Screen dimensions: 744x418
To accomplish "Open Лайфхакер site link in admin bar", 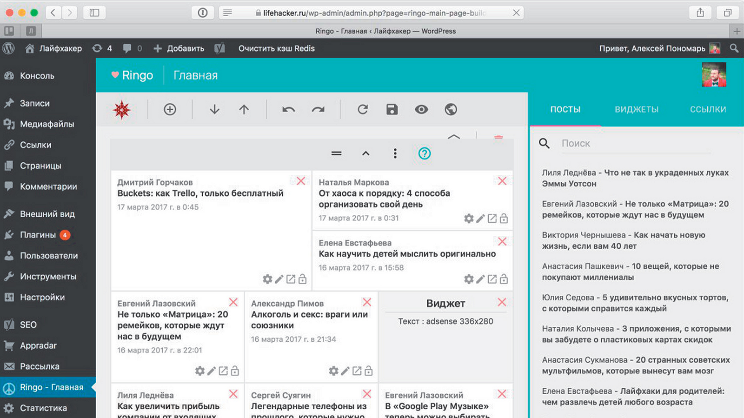I will tap(53, 48).
